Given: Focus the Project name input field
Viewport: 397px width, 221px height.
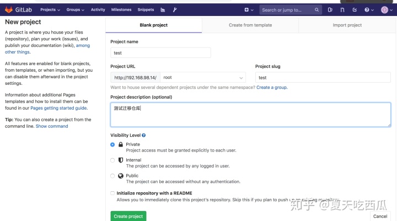Looking at the screenshot, I should [x=160, y=53].
